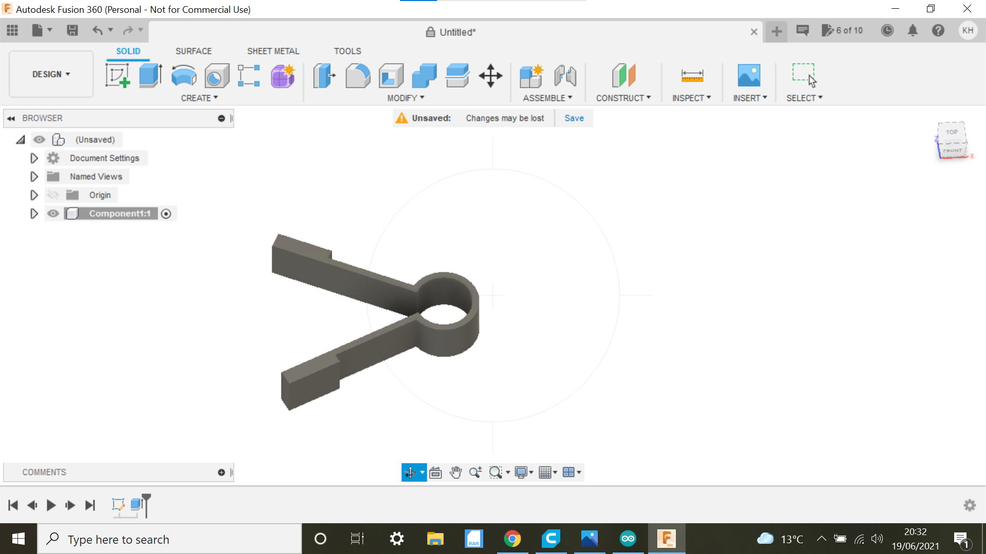Expand the Component1:1 node
The width and height of the screenshot is (986, 554).
pos(34,213)
